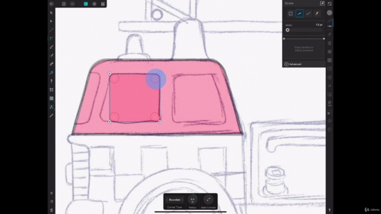
Task: Go back using the arrow at top left
Action: click(x=52, y=4)
